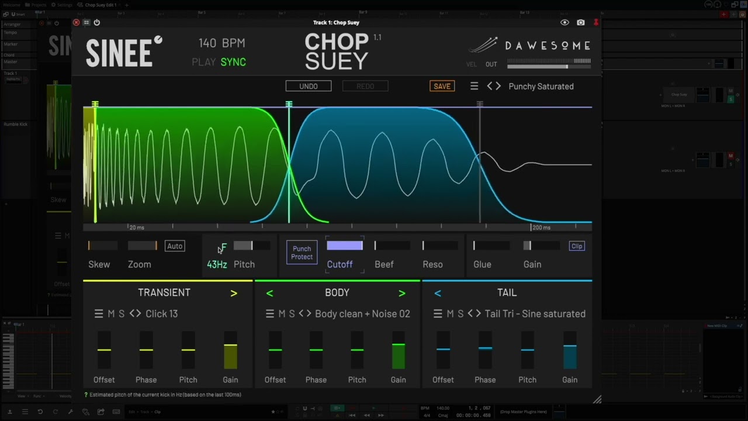
Task: Solo the Body layer with S
Action: pyautogui.click(x=292, y=314)
